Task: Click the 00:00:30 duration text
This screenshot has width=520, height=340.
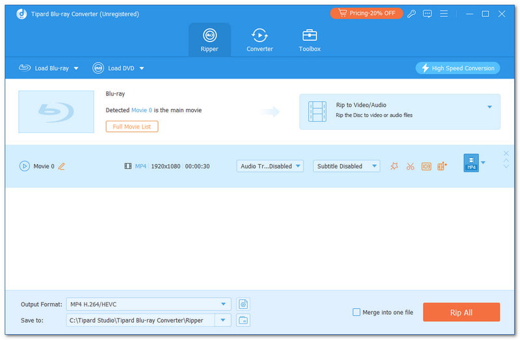Action: (198, 166)
